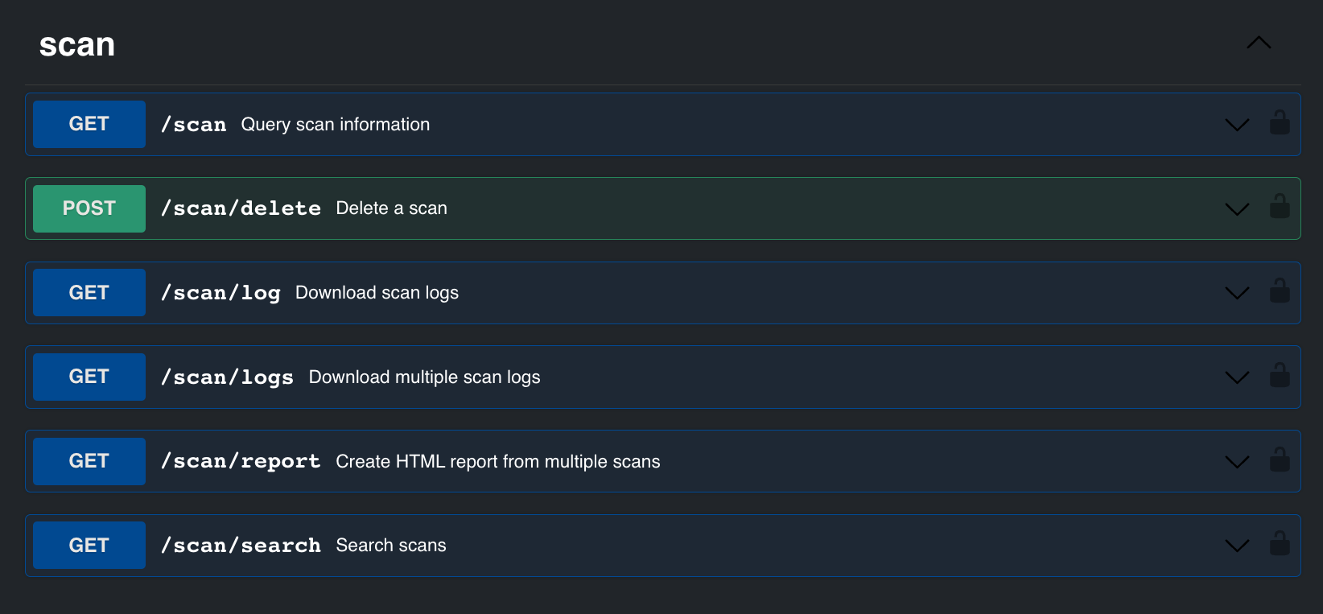
Task: Click the 'Download multiple scan logs' text
Action: pyautogui.click(x=424, y=377)
